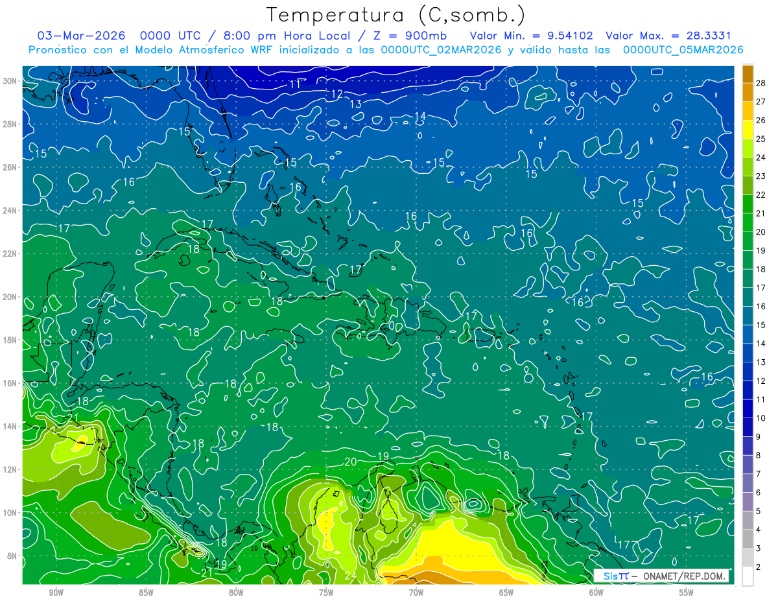The image size is (778, 601).
Task: Click the "16N" latitude axis label
Action: [x=10, y=383]
